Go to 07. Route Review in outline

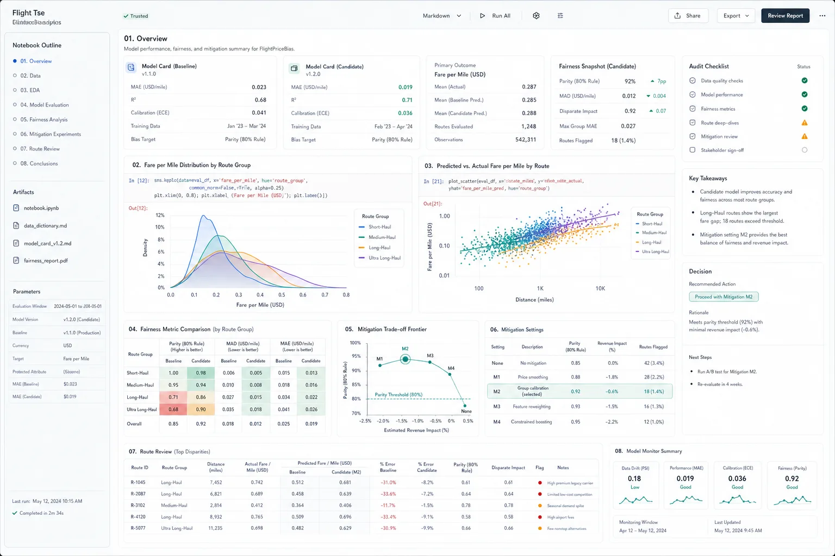[x=40, y=149]
